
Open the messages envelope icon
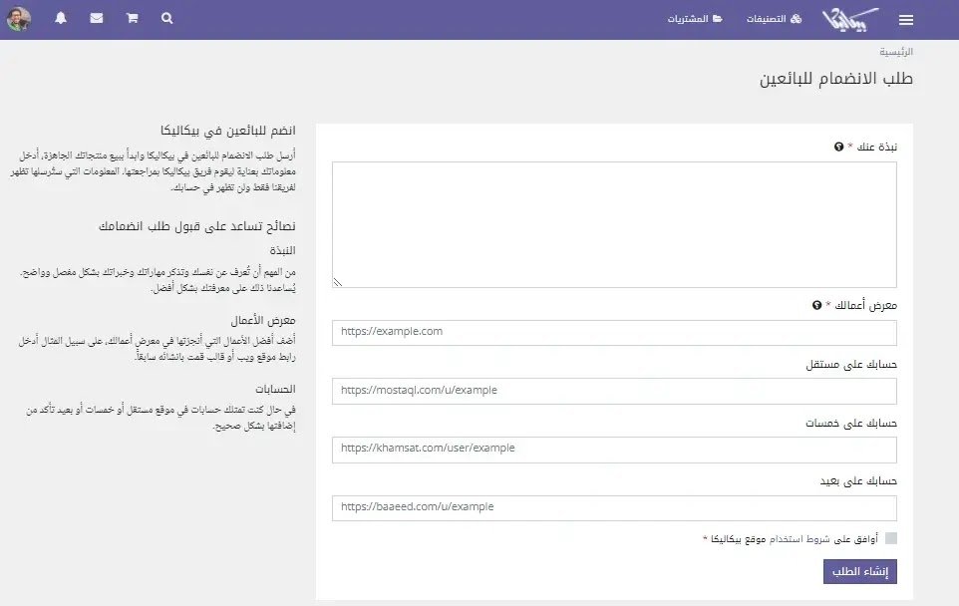pyautogui.click(x=97, y=19)
